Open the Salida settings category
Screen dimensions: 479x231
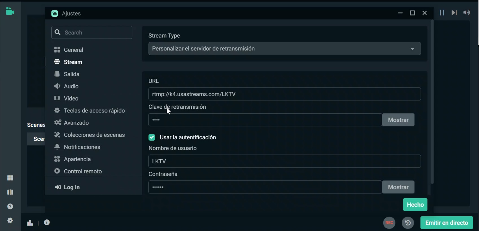coord(67,74)
